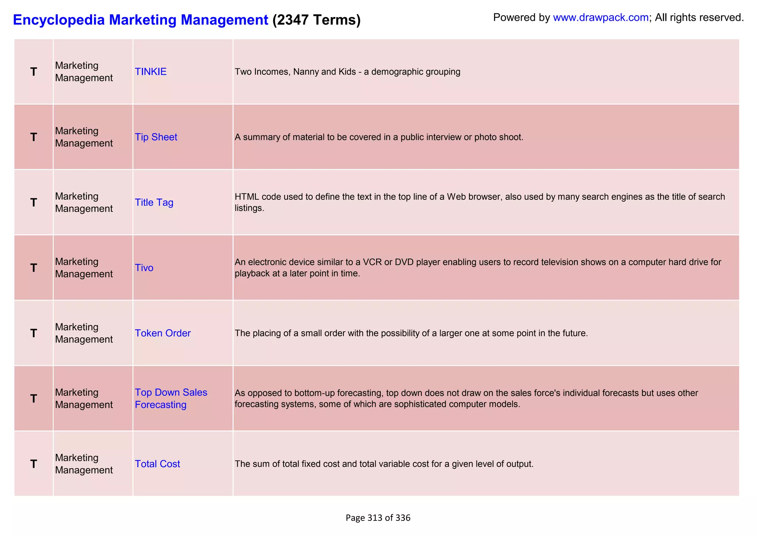Click the letter T in Total Cost row
This screenshot has height=536, width=757.
click(x=34, y=464)
